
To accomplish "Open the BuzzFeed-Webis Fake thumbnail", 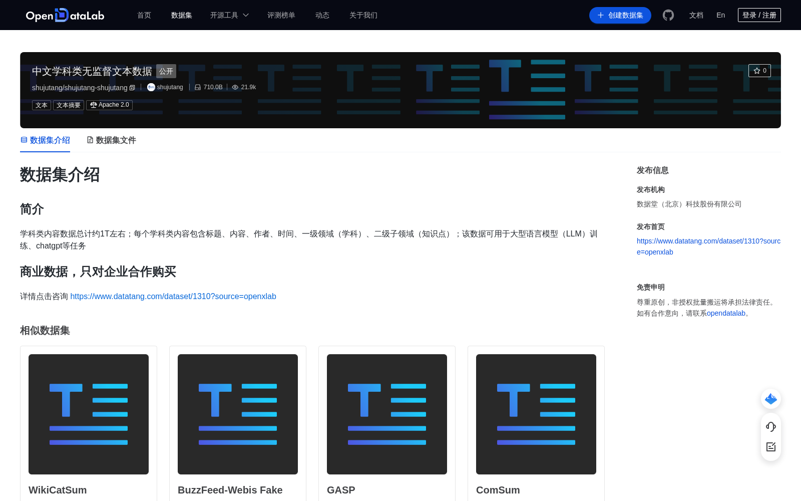I will (x=238, y=414).
